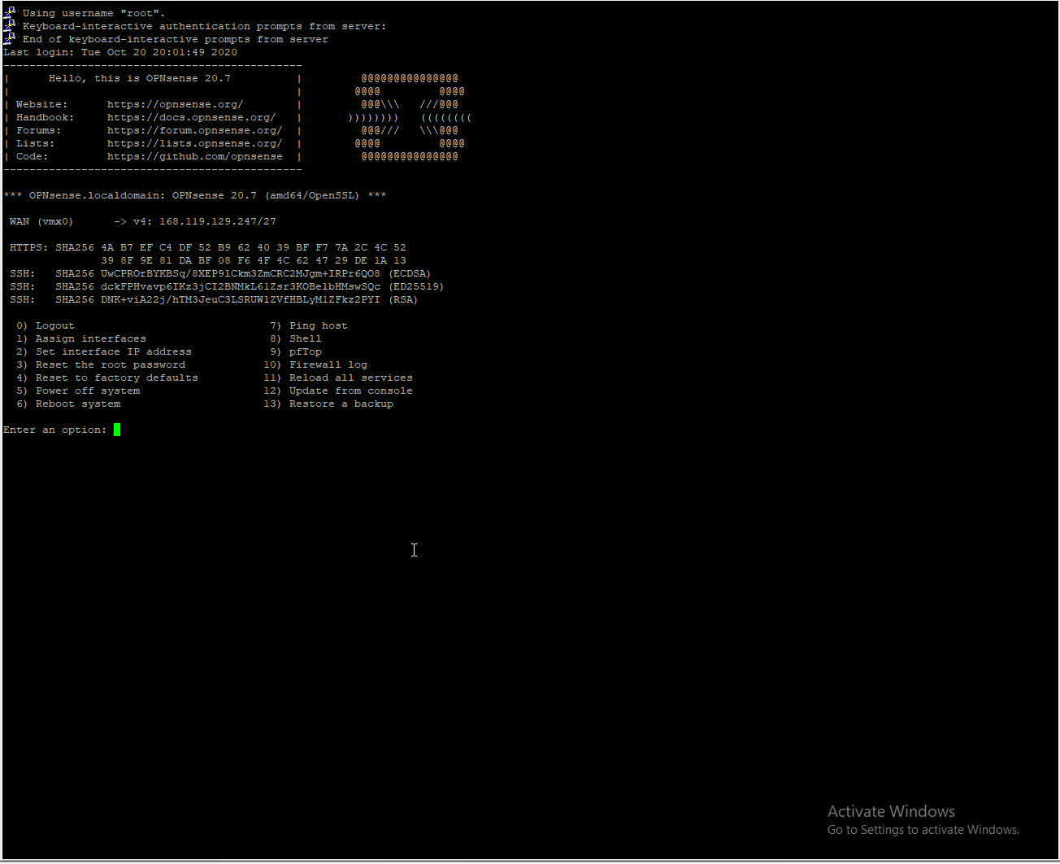Screen dimensions: 1060x864
Task: Click the '8) Shell' option
Action: [x=296, y=338]
